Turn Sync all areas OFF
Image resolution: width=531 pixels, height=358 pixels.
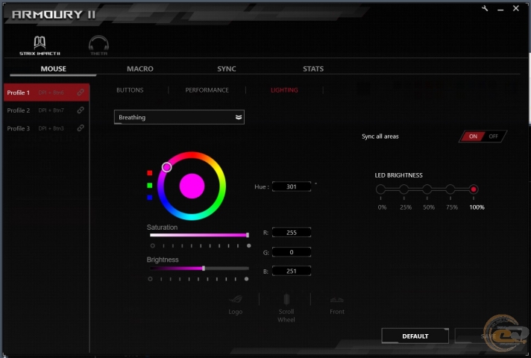[494, 136]
